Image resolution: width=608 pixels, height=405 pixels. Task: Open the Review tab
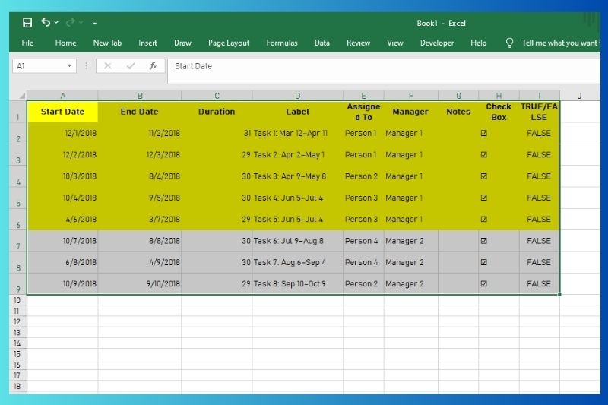[x=358, y=43]
